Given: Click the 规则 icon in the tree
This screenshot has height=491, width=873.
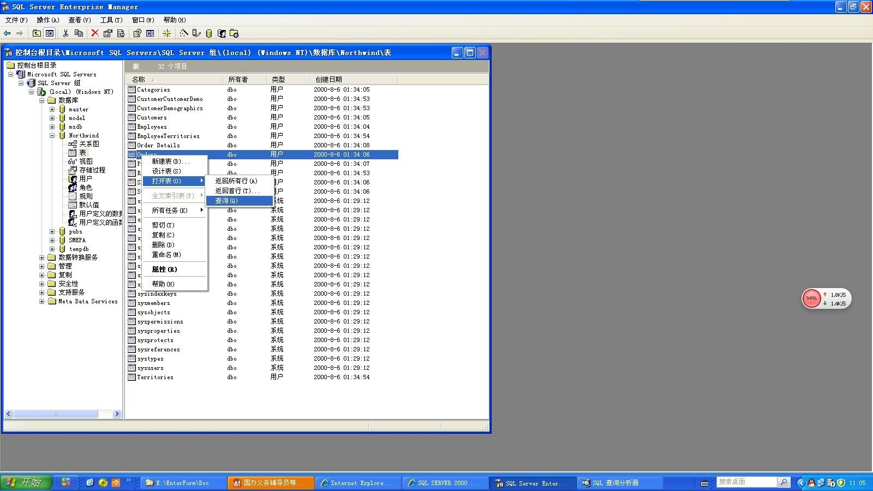Looking at the screenshot, I should (73, 196).
